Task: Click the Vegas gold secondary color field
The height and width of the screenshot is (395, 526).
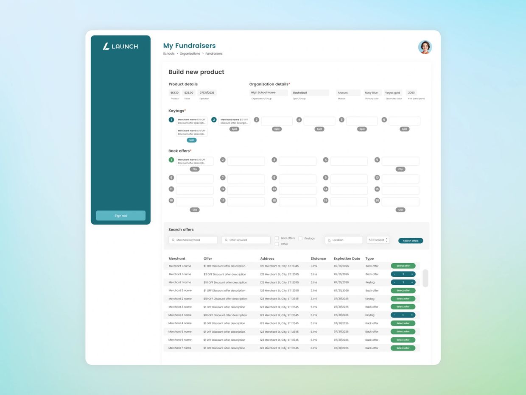Action: coord(393,92)
